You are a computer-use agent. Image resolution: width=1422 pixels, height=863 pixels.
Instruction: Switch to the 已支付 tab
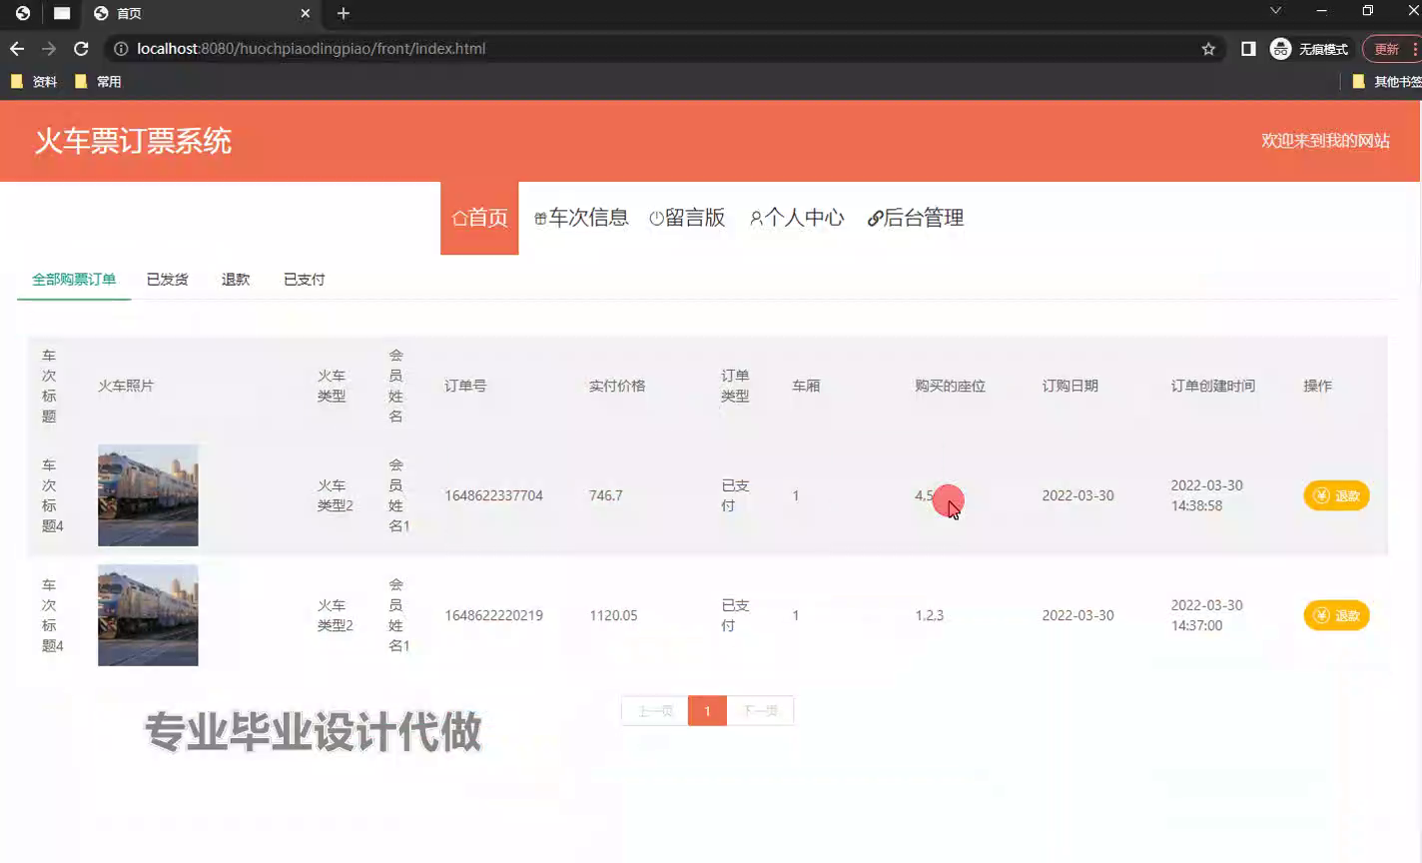[x=305, y=280]
